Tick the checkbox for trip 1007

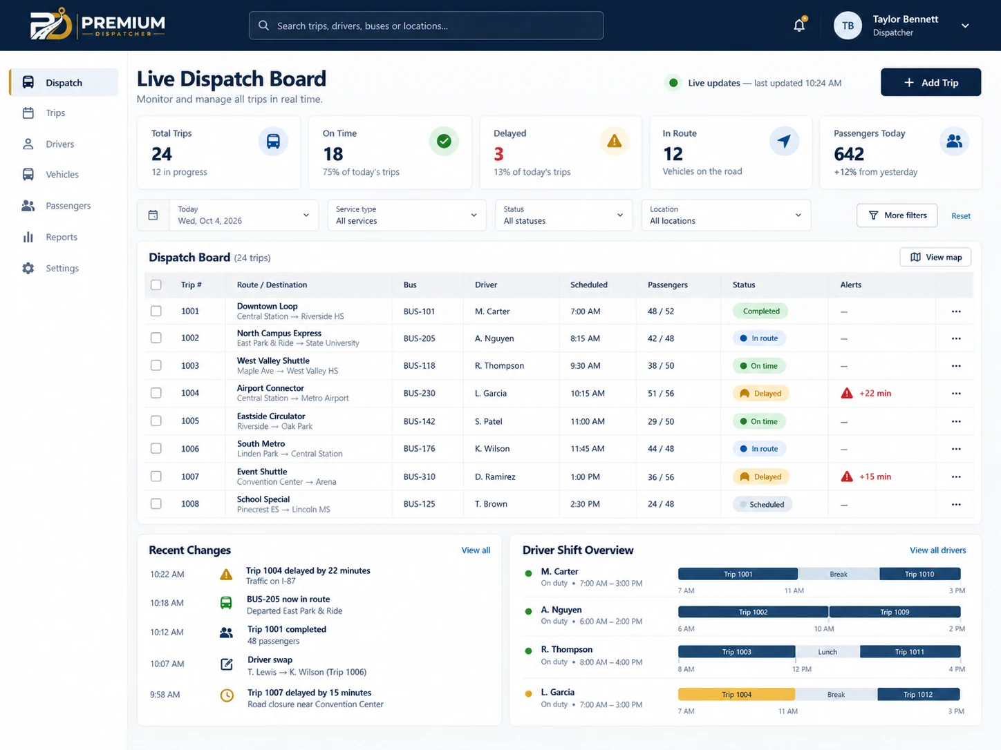(156, 477)
